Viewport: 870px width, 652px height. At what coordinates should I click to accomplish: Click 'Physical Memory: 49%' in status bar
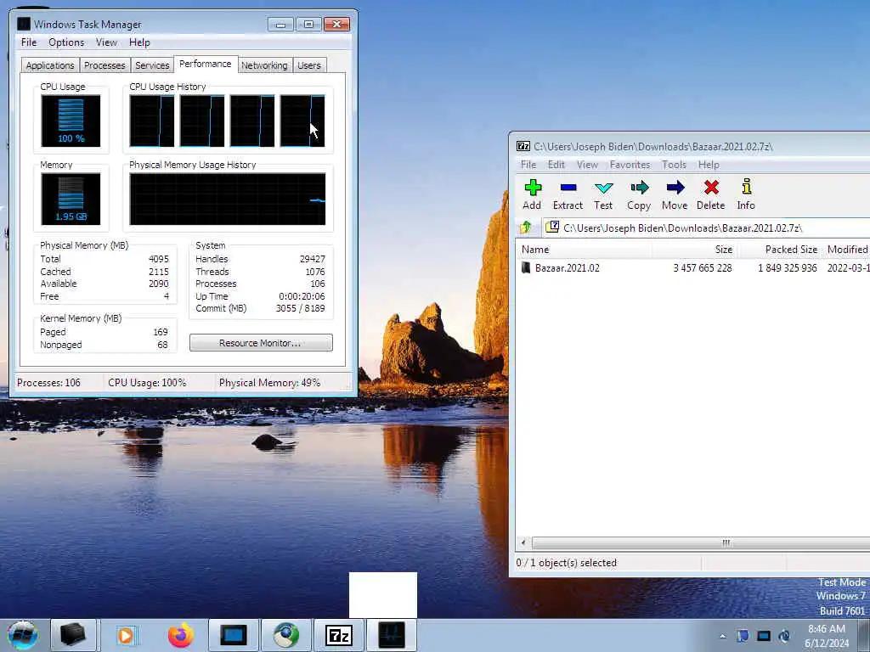(x=269, y=383)
